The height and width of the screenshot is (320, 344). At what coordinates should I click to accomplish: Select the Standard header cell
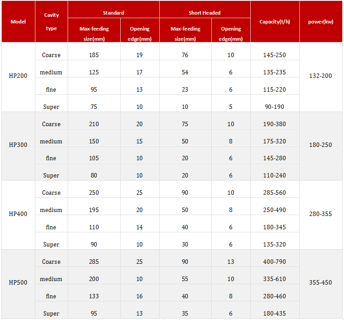pos(114,13)
